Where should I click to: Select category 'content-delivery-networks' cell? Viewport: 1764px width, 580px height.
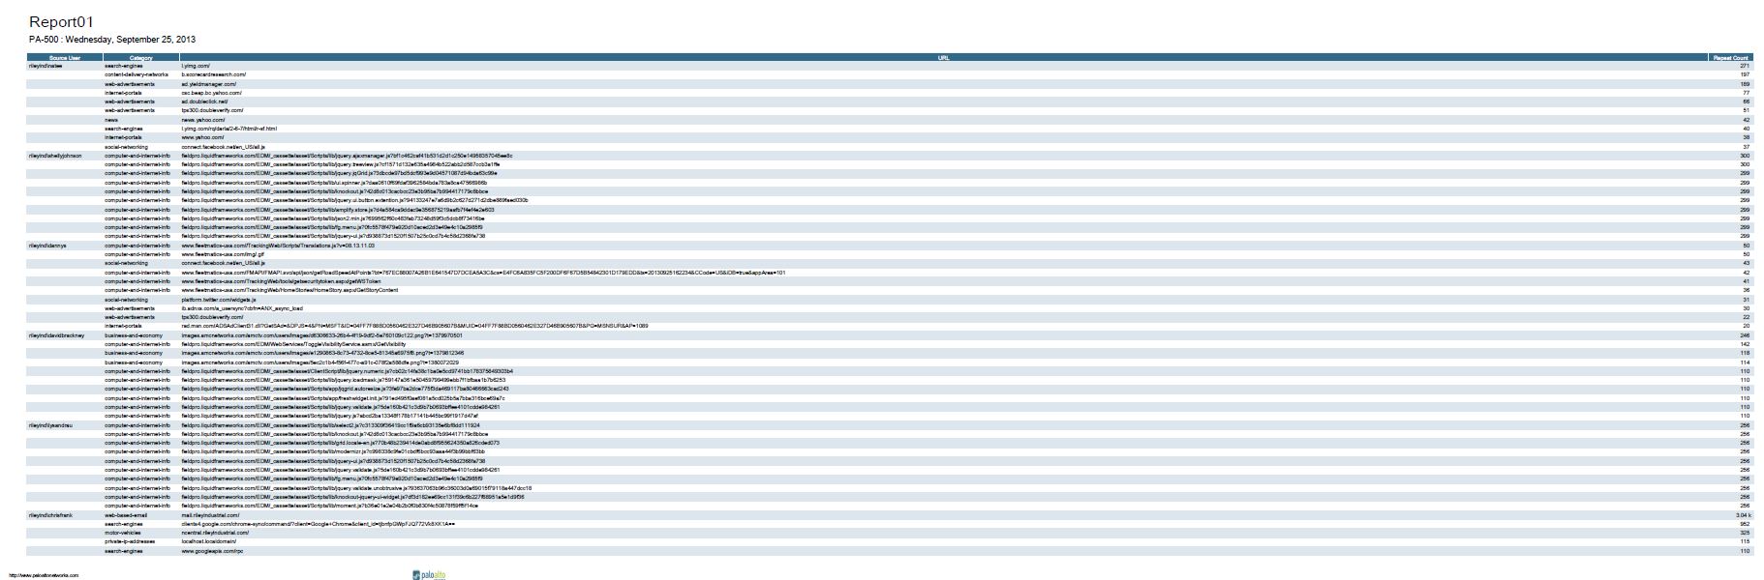tap(137, 74)
